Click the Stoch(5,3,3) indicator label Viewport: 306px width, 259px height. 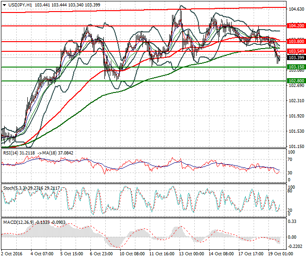click(x=14, y=188)
